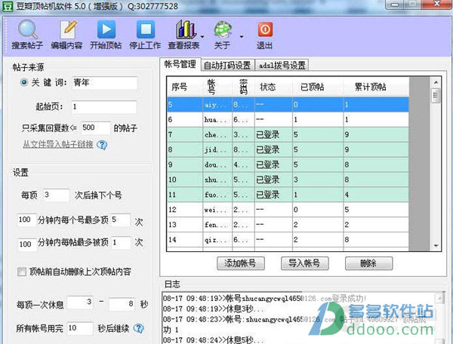Image resolution: width=453 pixels, height=344 pixels.
Task: Click the 导入帐号 button
Action: (x=305, y=263)
